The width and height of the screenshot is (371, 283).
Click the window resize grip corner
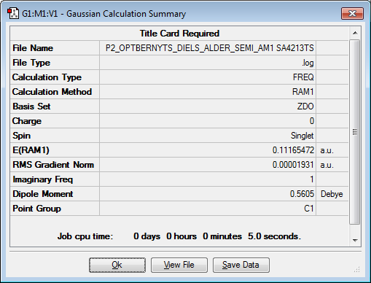point(356,269)
